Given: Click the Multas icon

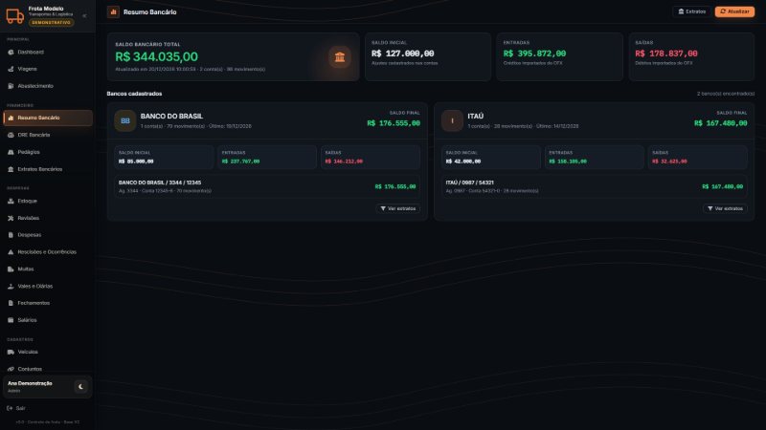Looking at the screenshot, I should tap(11, 269).
